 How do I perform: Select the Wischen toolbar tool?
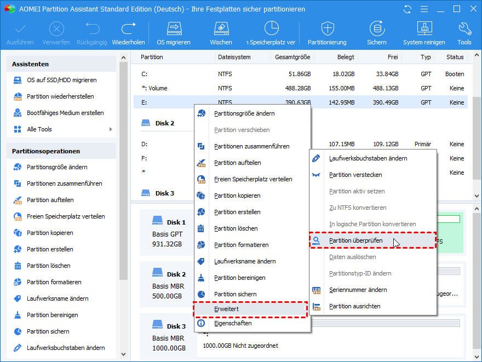(x=221, y=33)
